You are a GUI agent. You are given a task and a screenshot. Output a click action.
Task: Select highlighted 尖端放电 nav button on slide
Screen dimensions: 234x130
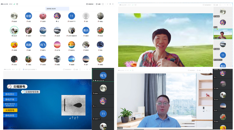click(x=10, y=110)
